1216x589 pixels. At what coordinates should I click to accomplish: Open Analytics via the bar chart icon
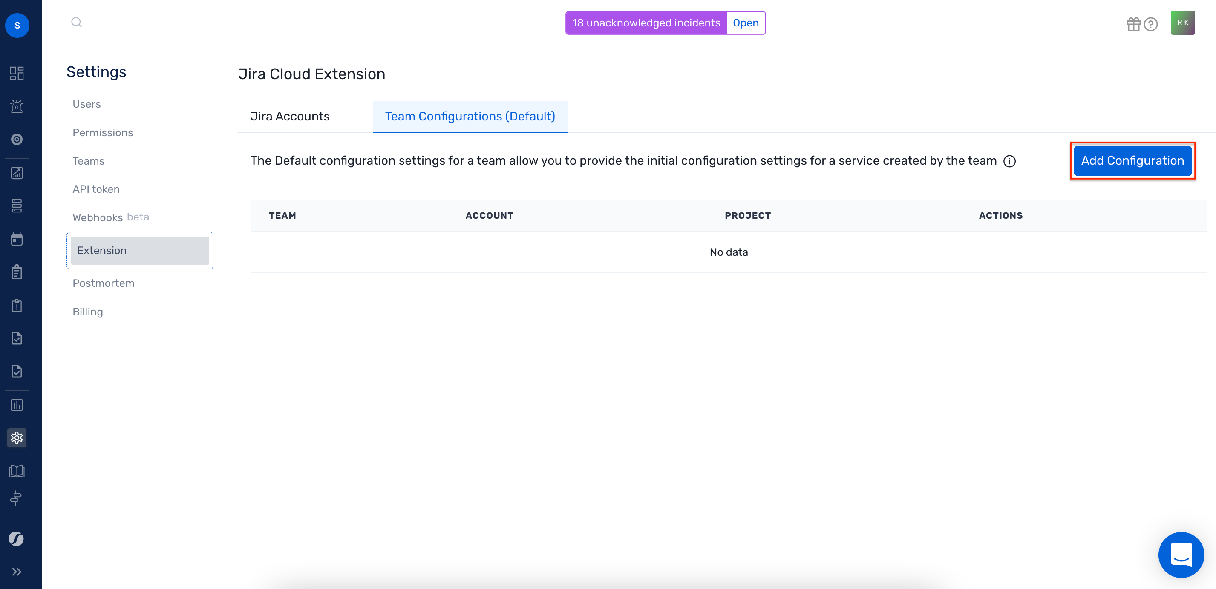[x=17, y=404]
